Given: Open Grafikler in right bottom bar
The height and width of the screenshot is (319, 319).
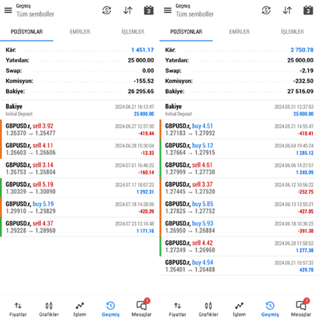Looking at the screenshot, I should 209,309.
